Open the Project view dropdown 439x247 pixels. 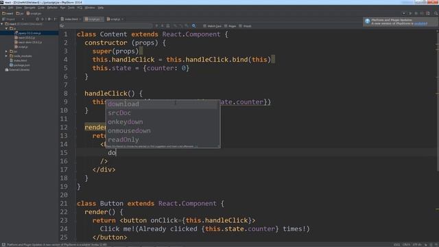click(23, 19)
